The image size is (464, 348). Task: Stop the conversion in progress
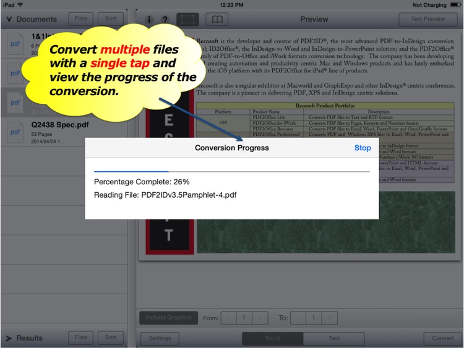(363, 148)
